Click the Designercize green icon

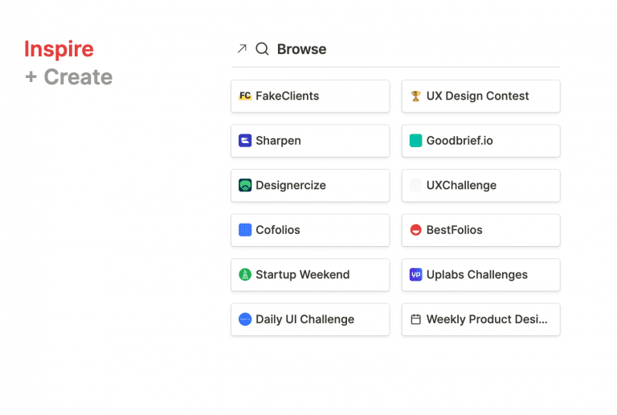tap(245, 185)
